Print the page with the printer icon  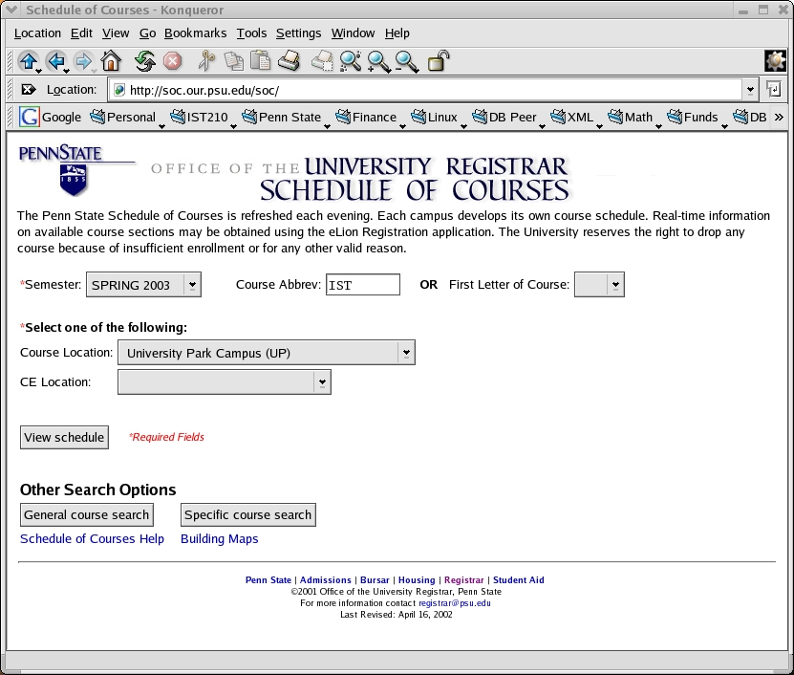pyautogui.click(x=289, y=61)
